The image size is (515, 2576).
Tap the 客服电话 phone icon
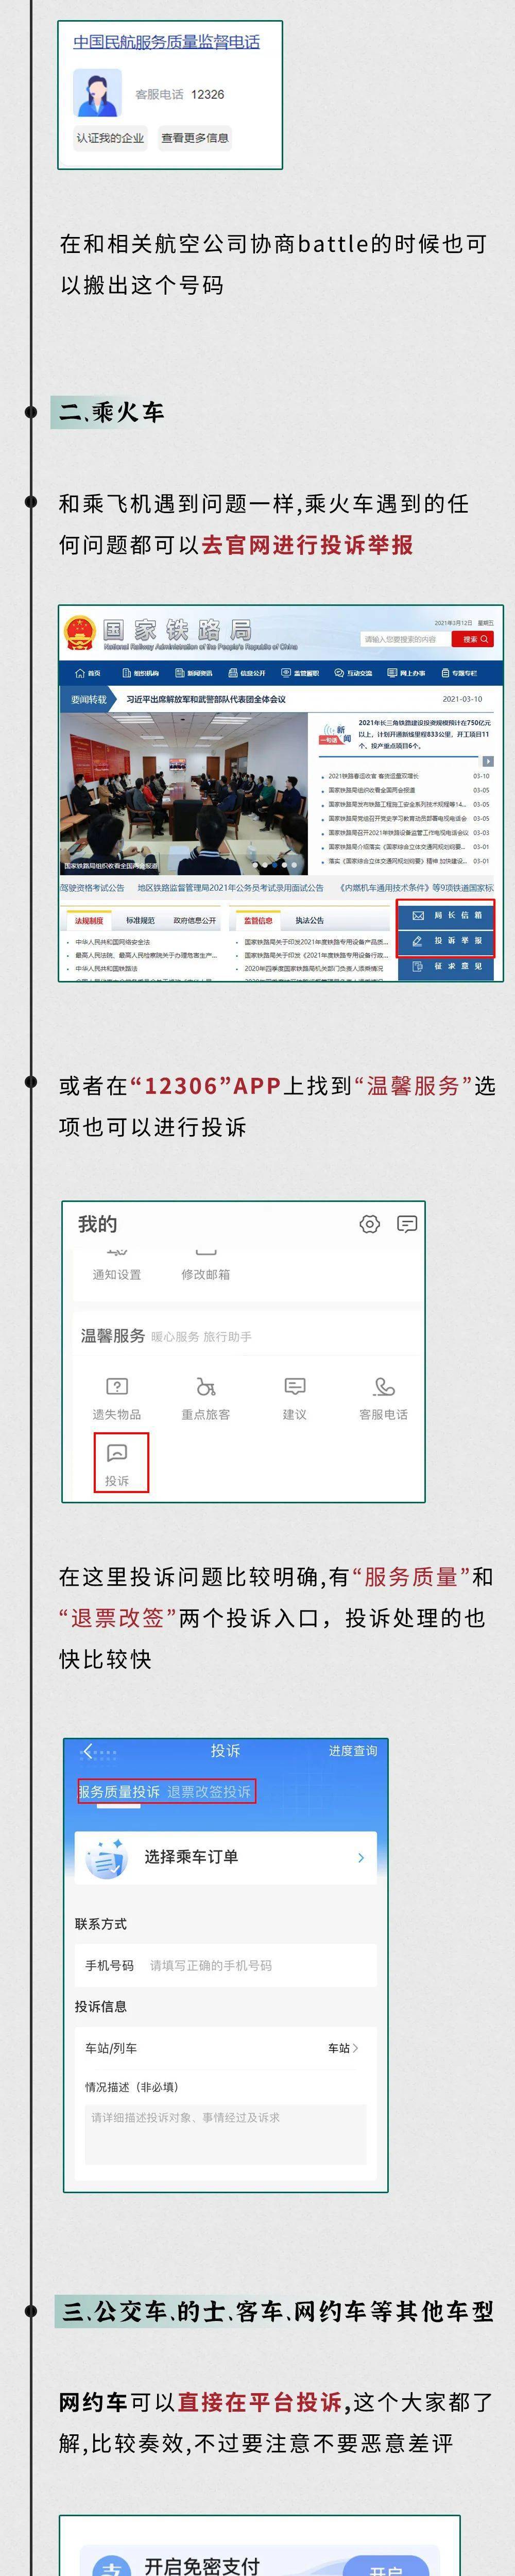pos(384,1386)
